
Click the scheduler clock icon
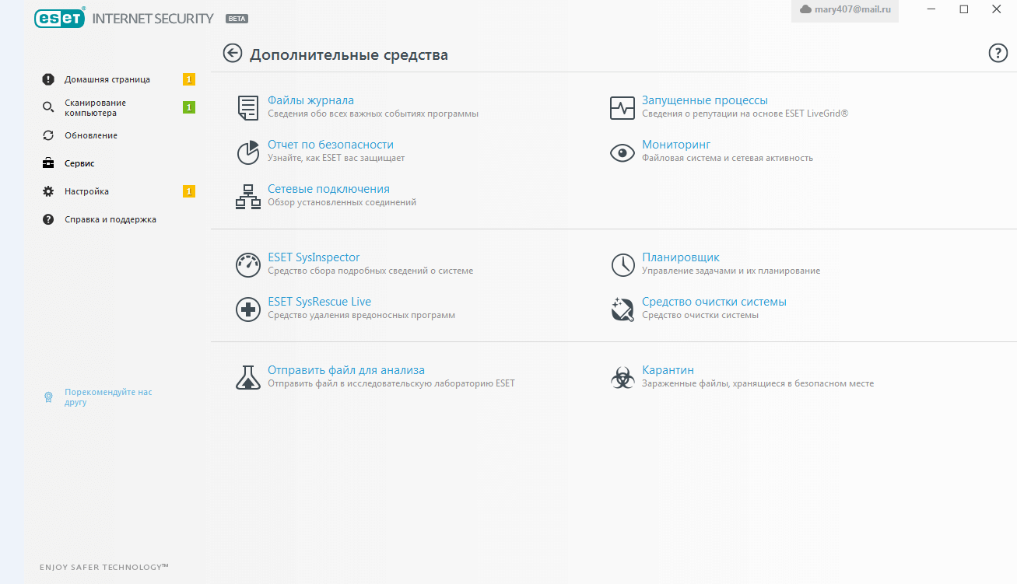coord(622,265)
